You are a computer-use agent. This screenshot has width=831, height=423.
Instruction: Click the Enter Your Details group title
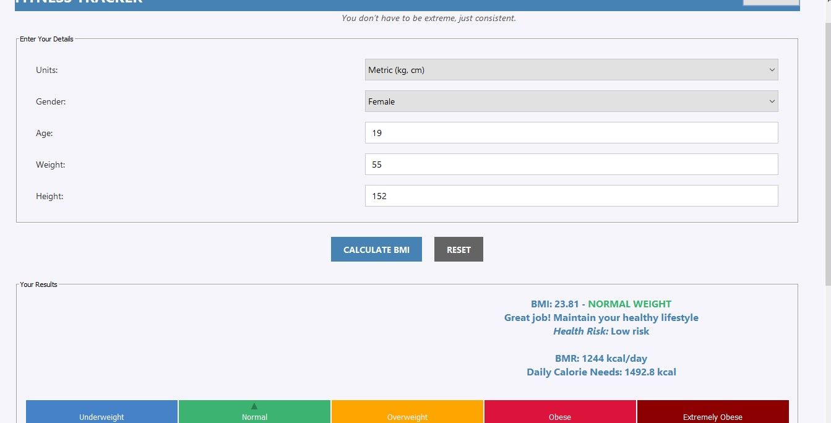coord(46,39)
